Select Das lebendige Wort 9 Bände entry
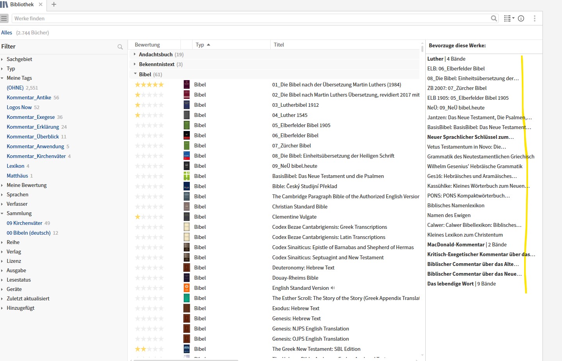562x361 pixels. click(462, 284)
